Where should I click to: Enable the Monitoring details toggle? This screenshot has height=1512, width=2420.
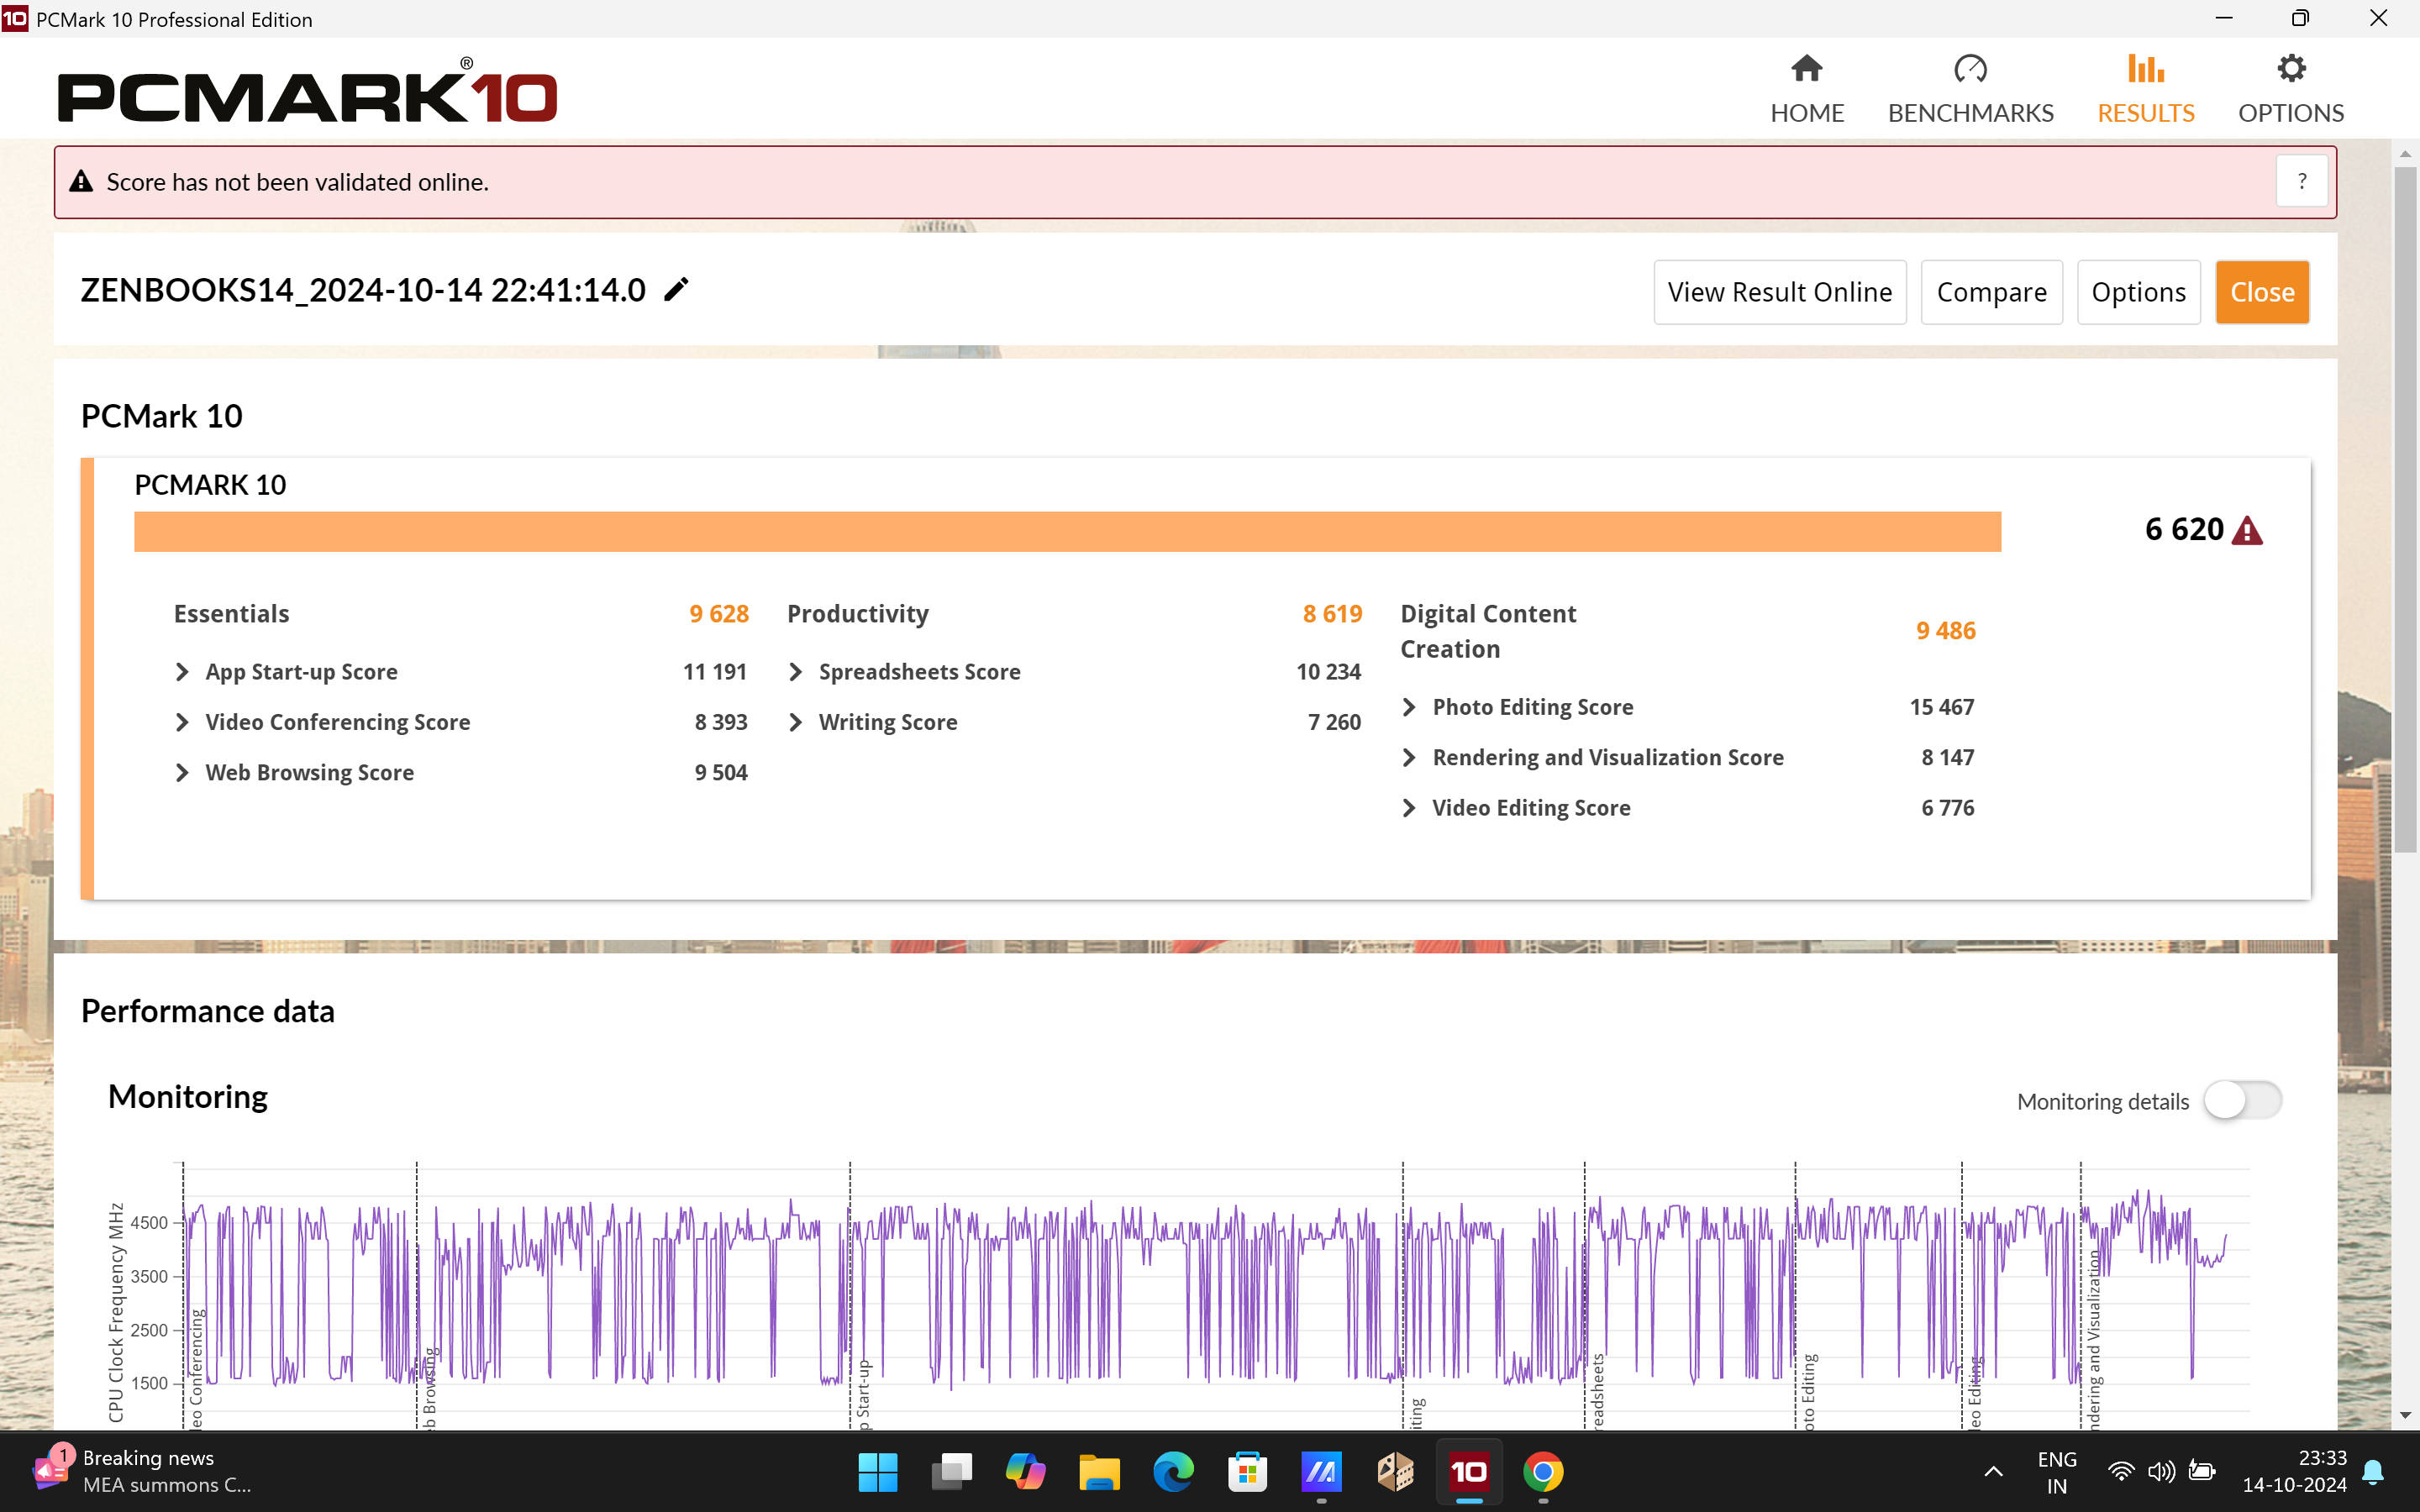[x=2242, y=1100]
